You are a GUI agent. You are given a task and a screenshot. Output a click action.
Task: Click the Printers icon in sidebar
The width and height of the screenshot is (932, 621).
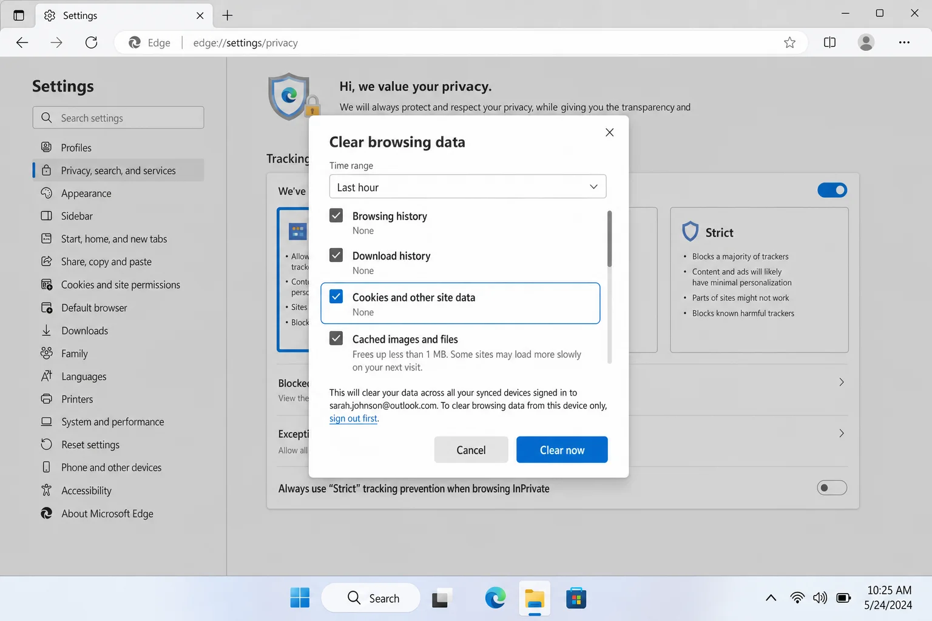click(46, 399)
